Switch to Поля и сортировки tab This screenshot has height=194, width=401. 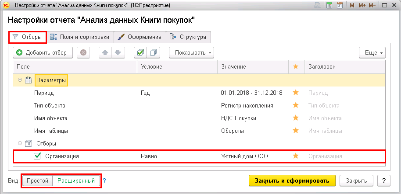coord(80,37)
